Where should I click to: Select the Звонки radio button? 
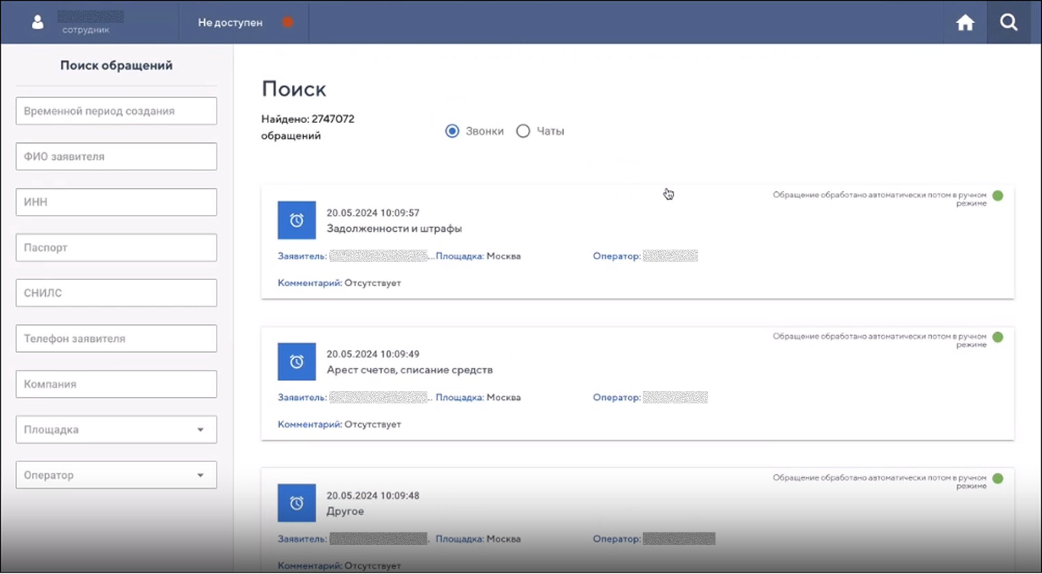452,131
